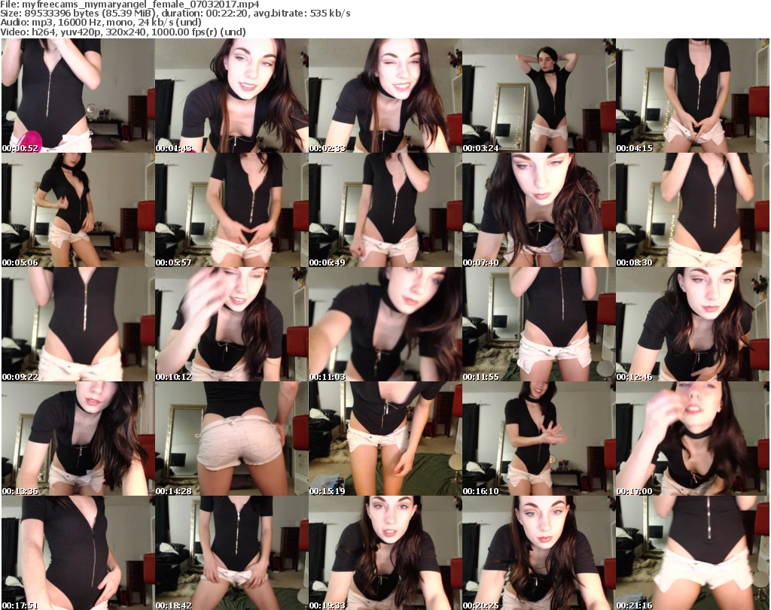Select the frame stamped 00:03:24
The image size is (771, 610).
pos(539,96)
